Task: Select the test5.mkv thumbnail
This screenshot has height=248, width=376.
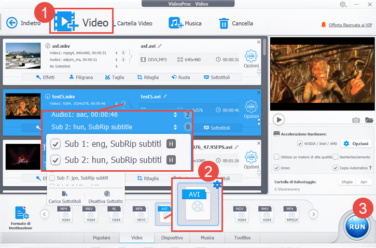Action: point(23,106)
